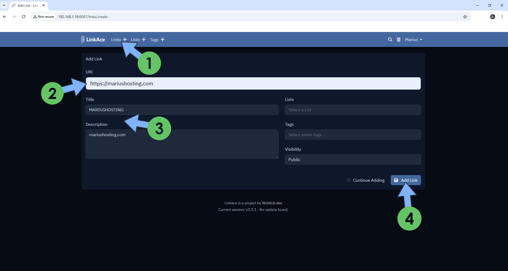Open the browser profile avatar
508x271 pixels.
click(x=492, y=17)
